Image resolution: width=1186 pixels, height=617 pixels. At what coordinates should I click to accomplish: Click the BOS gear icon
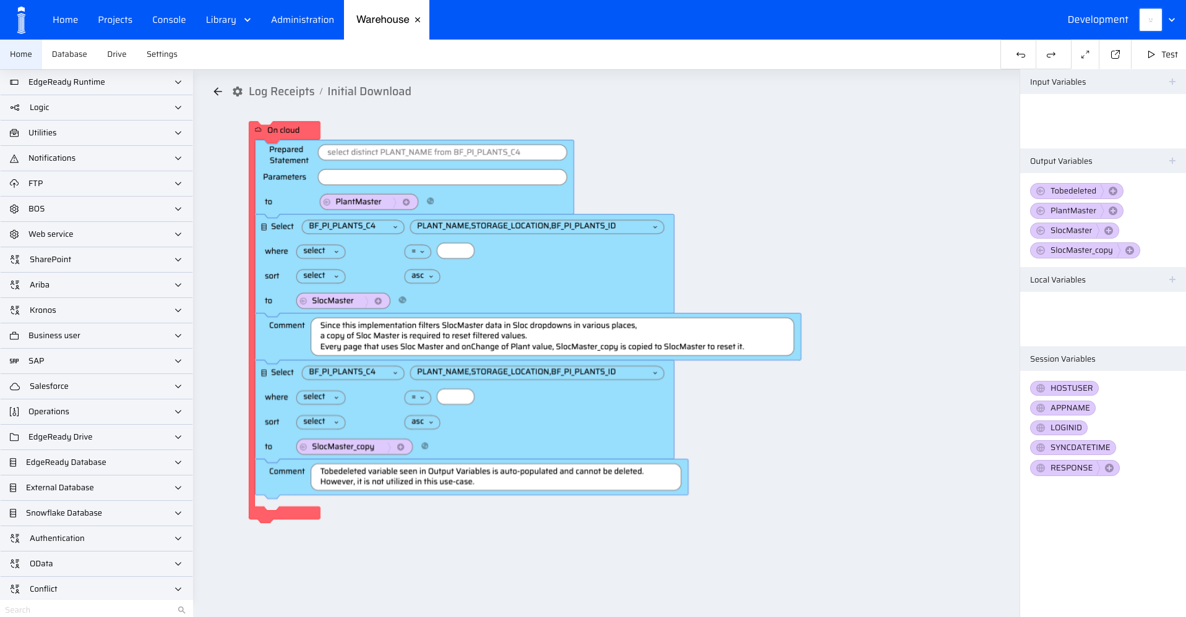coord(14,209)
